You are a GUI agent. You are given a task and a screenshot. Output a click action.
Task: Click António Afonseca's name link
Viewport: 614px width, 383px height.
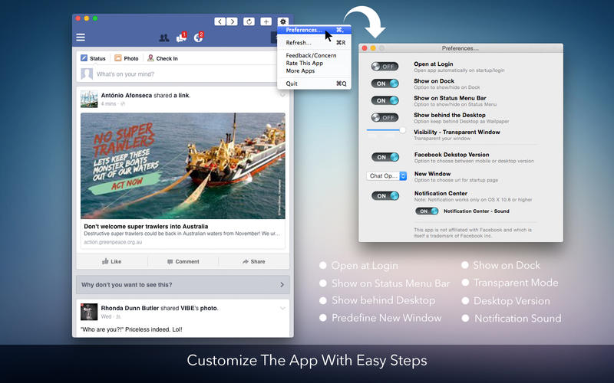(x=127, y=95)
